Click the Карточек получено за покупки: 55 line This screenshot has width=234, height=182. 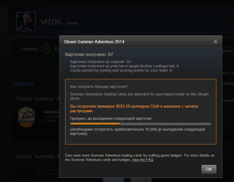pyautogui.click(x=101, y=62)
